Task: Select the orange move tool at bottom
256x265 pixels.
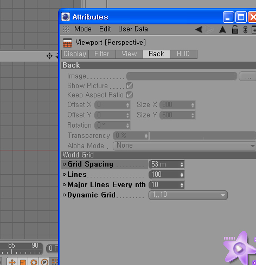Action: point(12,262)
